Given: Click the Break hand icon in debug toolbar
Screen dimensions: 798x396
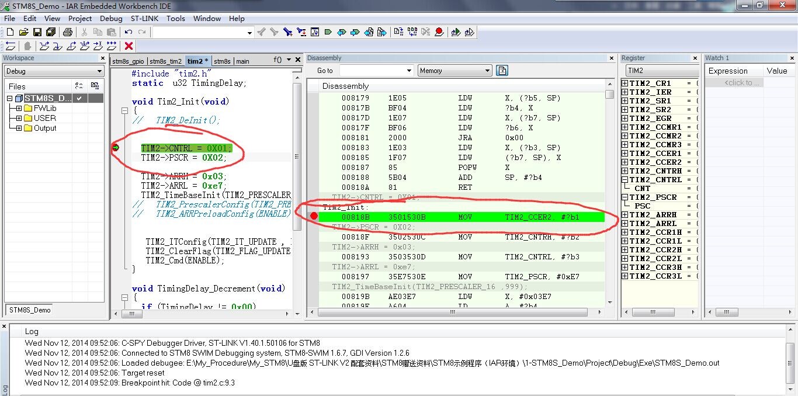Looking at the screenshot, I should 27,46.
